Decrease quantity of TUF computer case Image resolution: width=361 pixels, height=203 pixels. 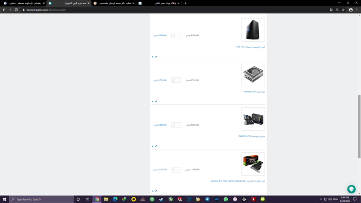click(x=173, y=37)
